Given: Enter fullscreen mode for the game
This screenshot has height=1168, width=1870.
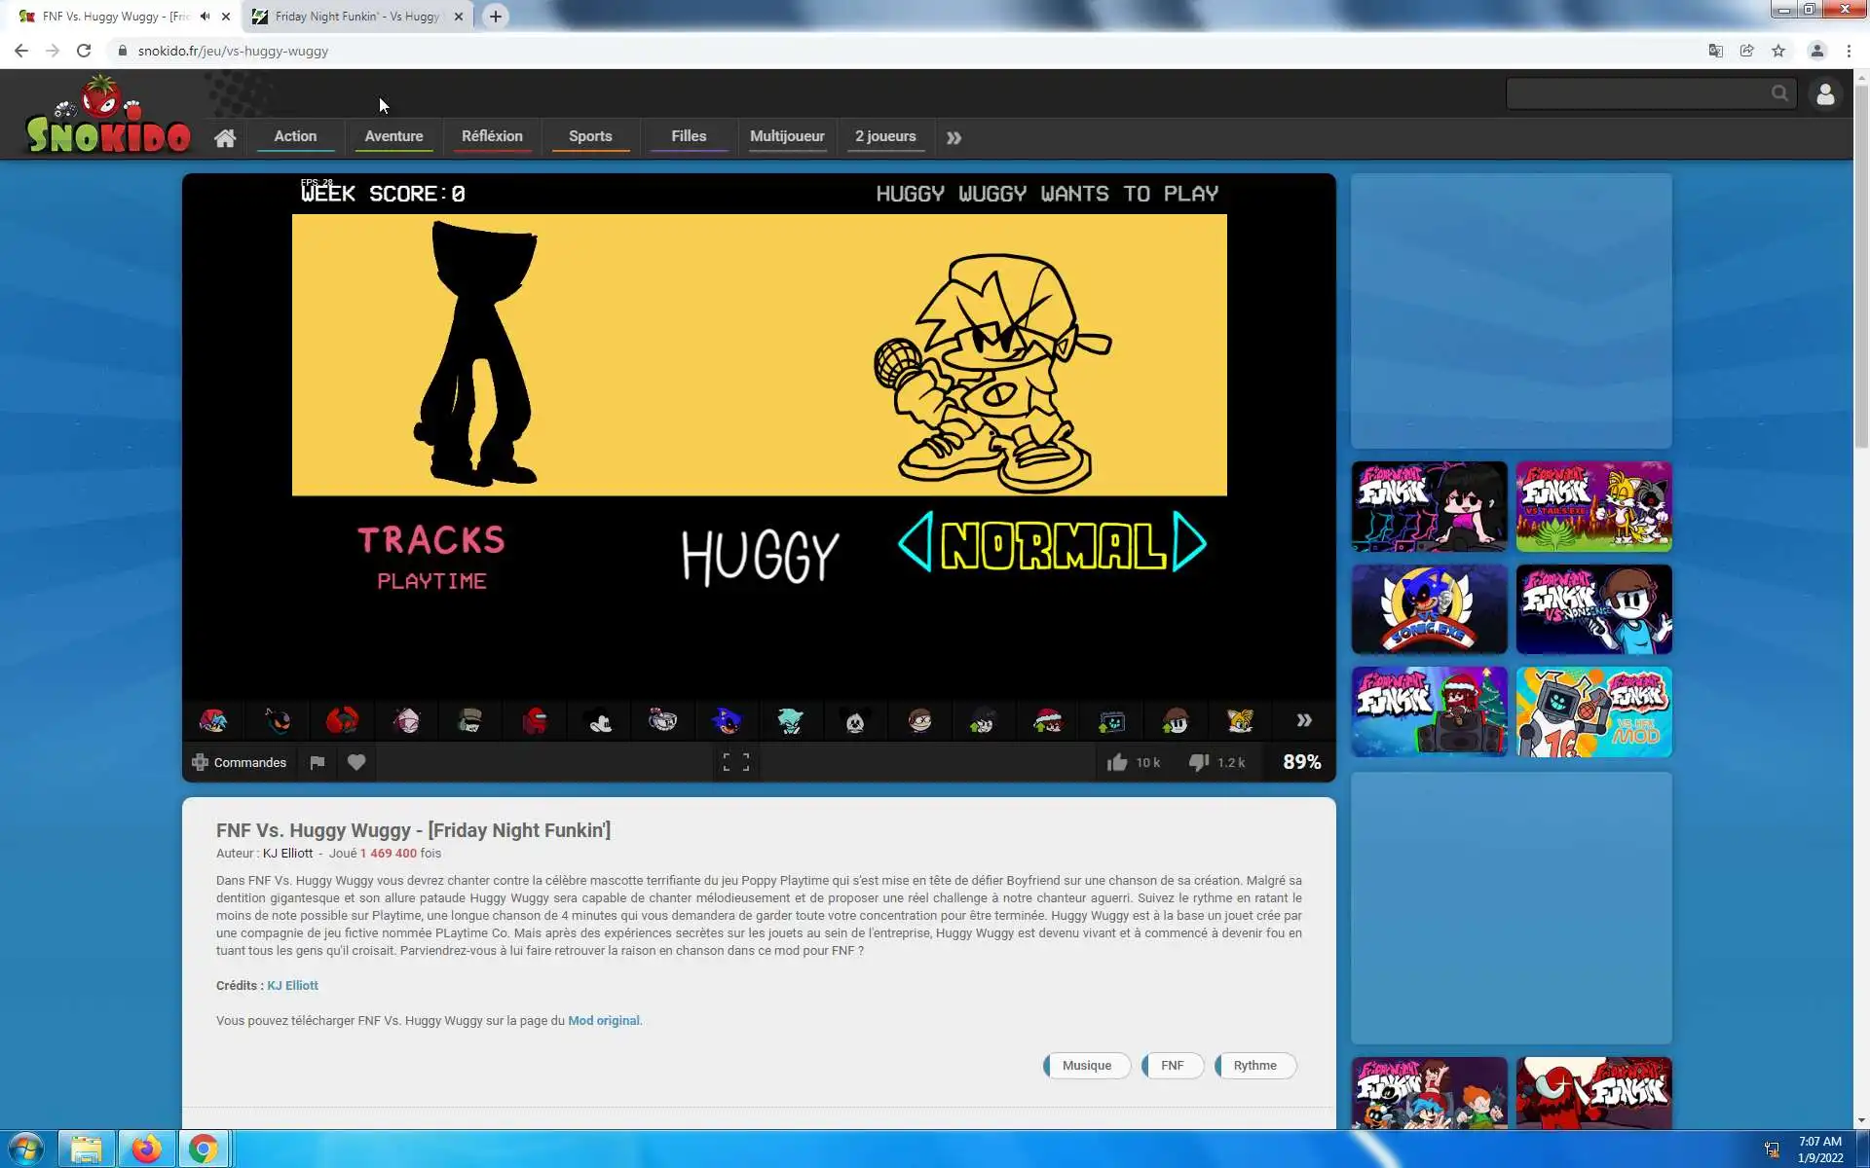Looking at the screenshot, I should (735, 762).
